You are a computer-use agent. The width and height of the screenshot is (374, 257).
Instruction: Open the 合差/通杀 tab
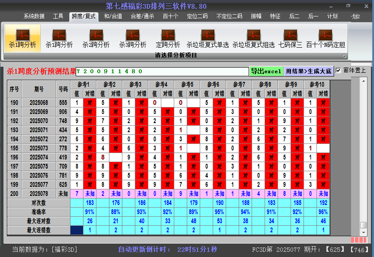(142, 16)
